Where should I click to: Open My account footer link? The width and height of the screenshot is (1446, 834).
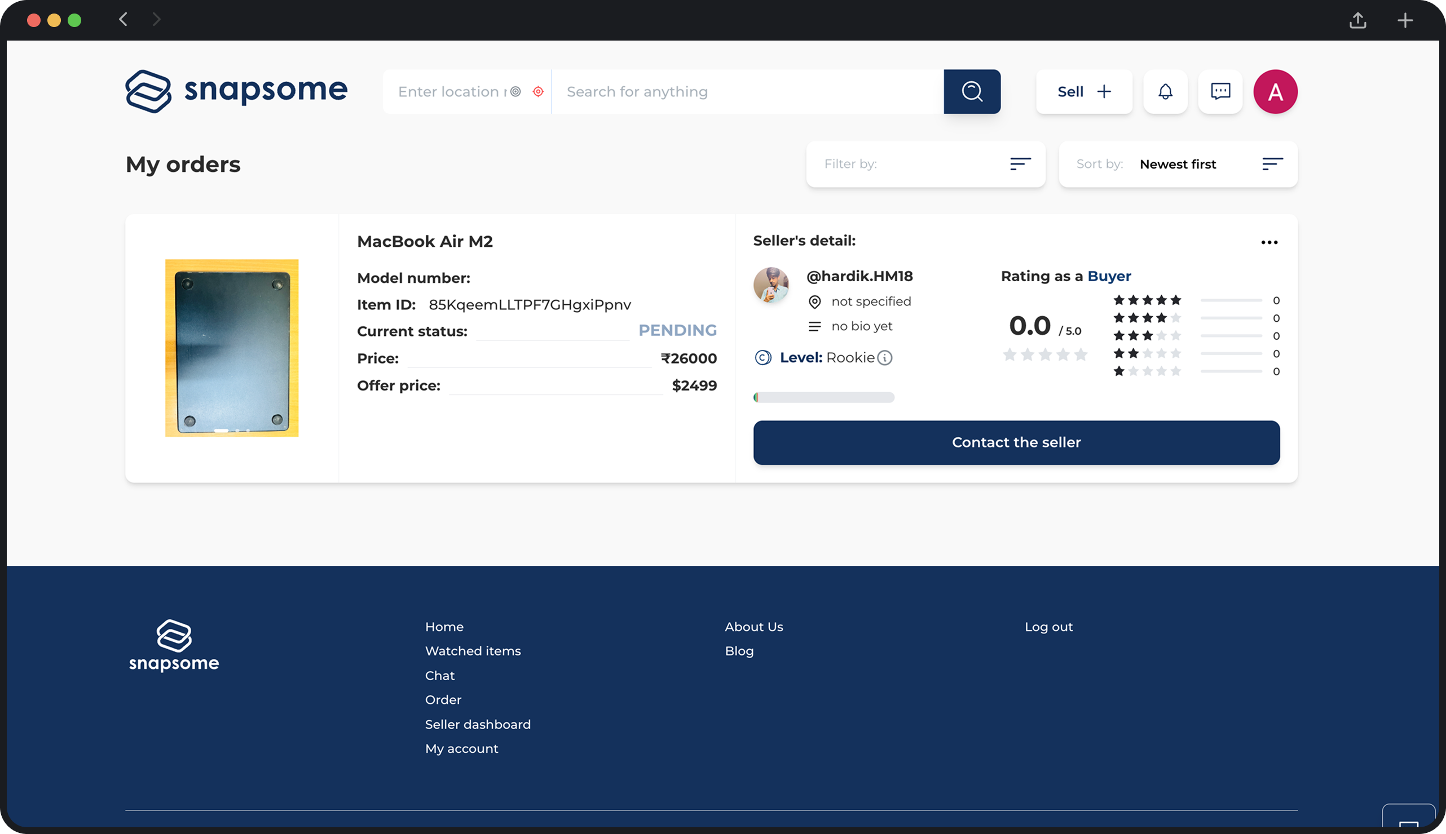point(462,749)
